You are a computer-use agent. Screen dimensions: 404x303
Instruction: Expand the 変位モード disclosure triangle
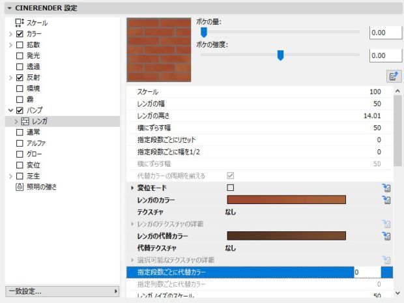tap(132, 188)
